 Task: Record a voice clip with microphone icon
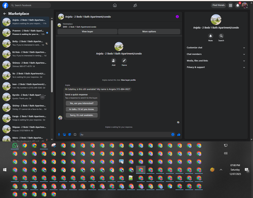(x=59, y=135)
